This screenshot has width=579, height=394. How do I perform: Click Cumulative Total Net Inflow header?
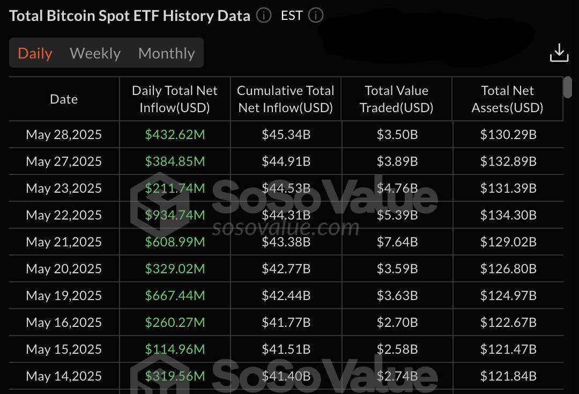coord(285,99)
